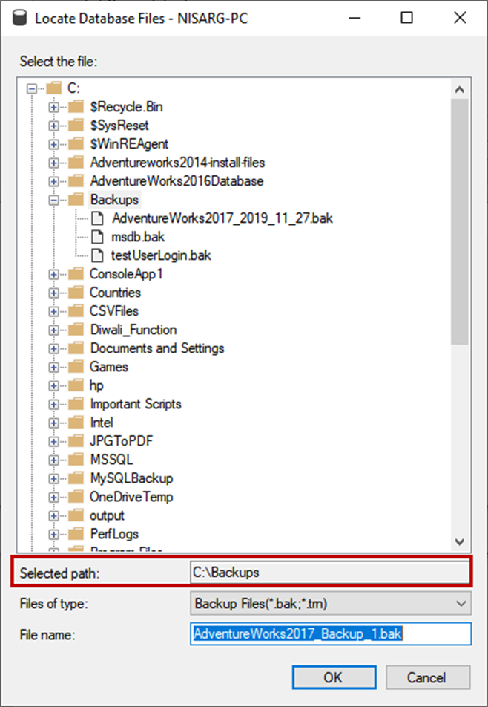Click the Games folder icon
Image resolution: width=488 pixels, height=707 pixels.
tap(76, 367)
